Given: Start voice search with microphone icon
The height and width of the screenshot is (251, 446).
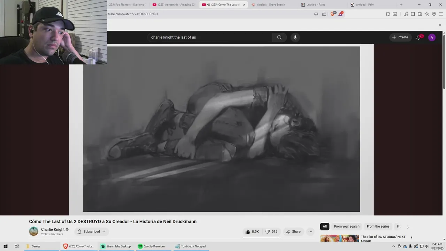Looking at the screenshot, I should (x=295, y=37).
